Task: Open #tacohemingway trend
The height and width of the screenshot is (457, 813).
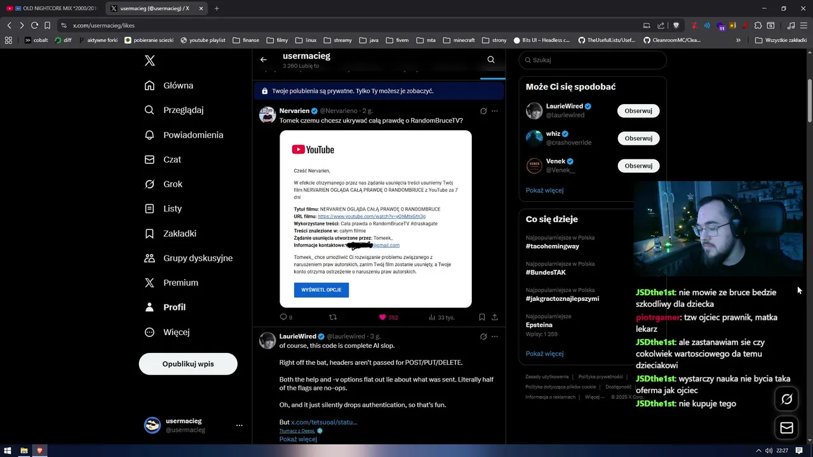Action: [553, 246]
